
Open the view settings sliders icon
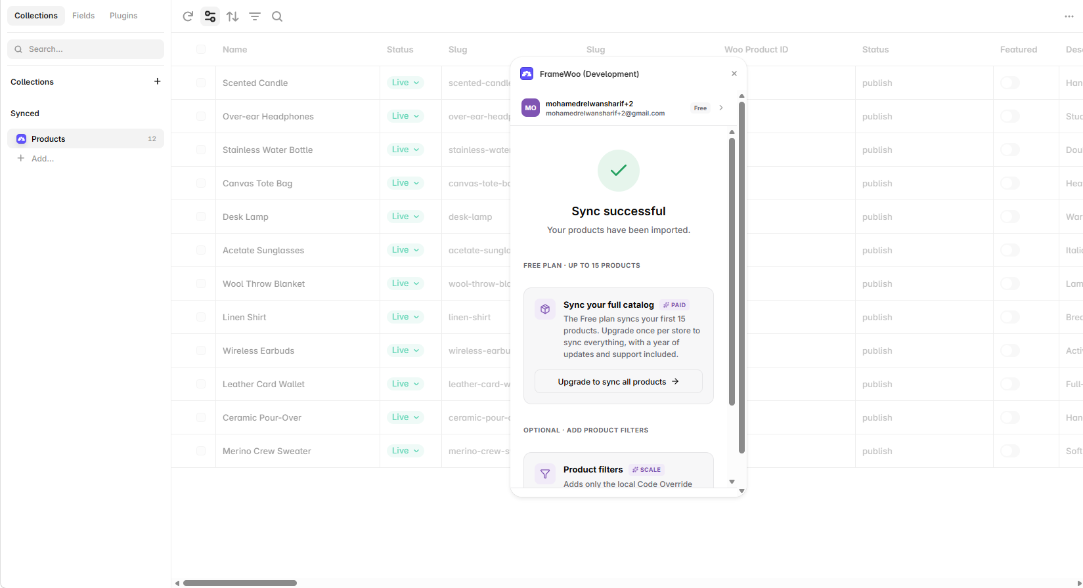pyautogui.click(x=210, y=16)
